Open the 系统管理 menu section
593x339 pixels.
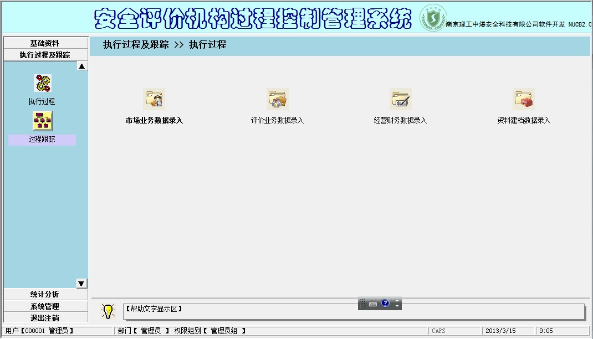tap(46, 306)
